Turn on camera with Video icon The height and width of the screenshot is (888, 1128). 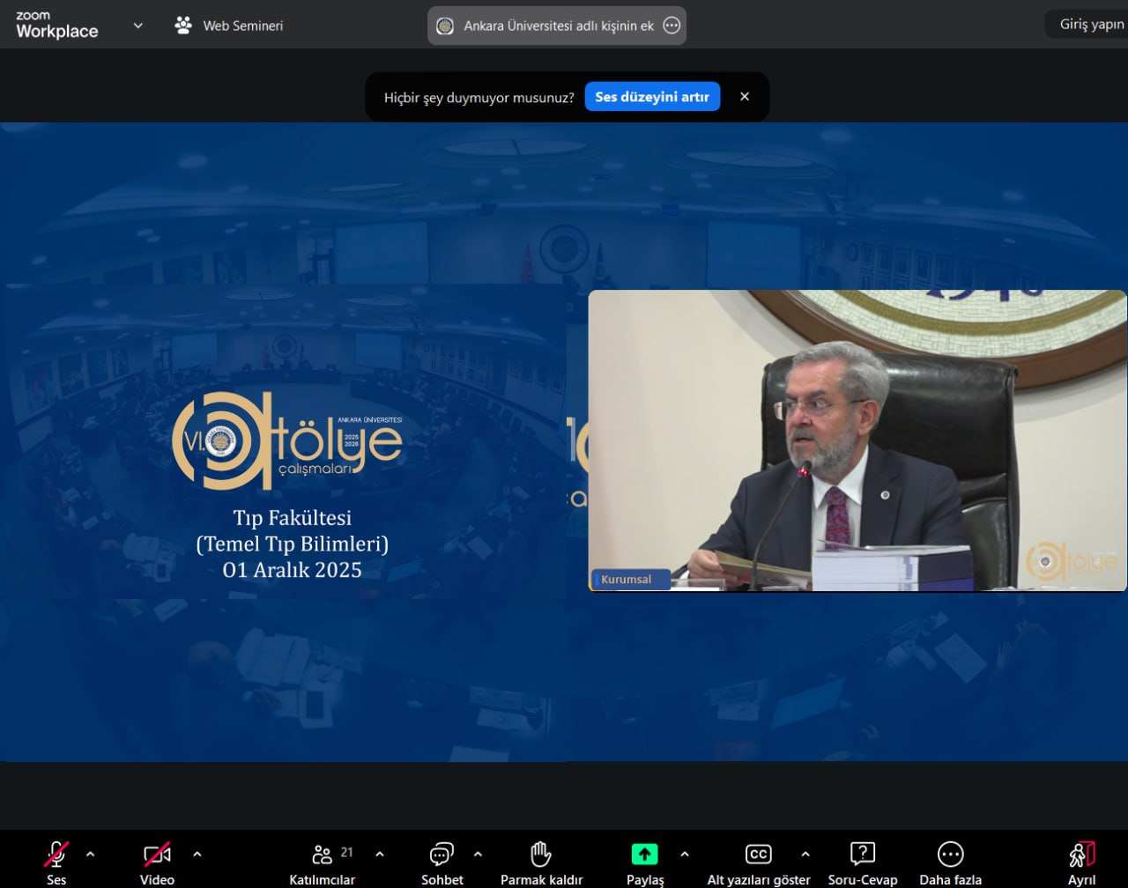click(157, 855)
